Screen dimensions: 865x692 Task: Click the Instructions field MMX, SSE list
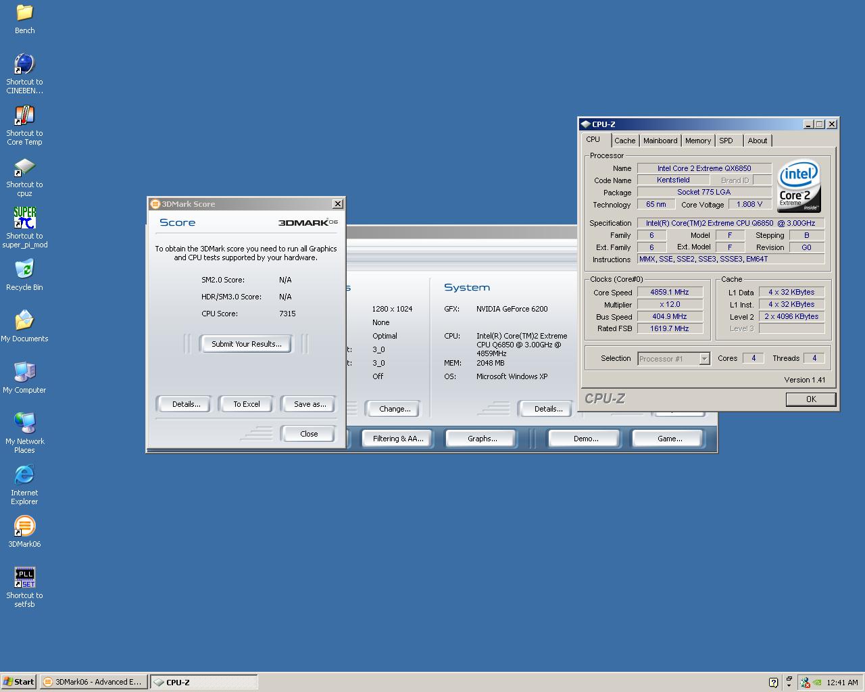(730, 259)
